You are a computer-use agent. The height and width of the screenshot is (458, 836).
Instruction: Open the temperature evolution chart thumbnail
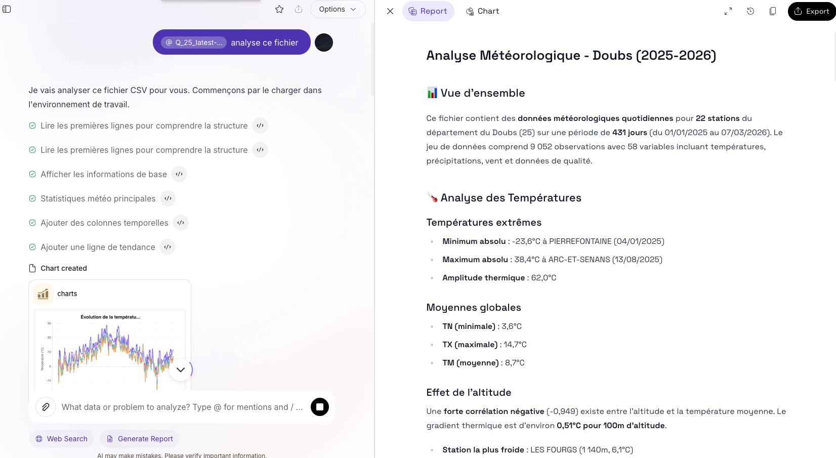110,349
